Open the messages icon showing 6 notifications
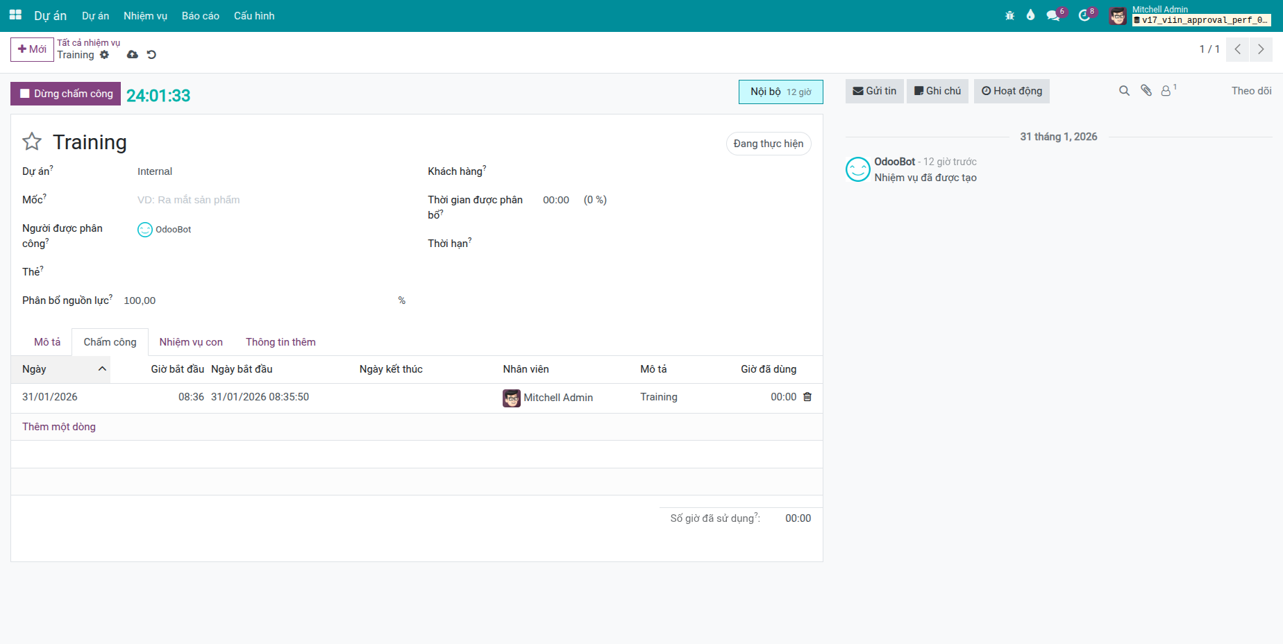The width and height of the screenshot is (1283, 644). click(1052, 15)
